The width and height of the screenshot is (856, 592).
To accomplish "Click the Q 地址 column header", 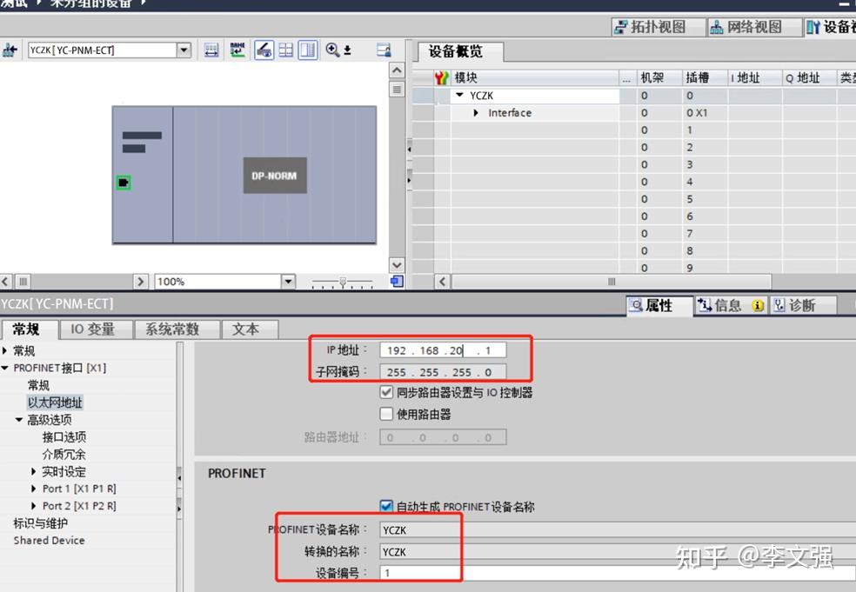I will 809,78.
